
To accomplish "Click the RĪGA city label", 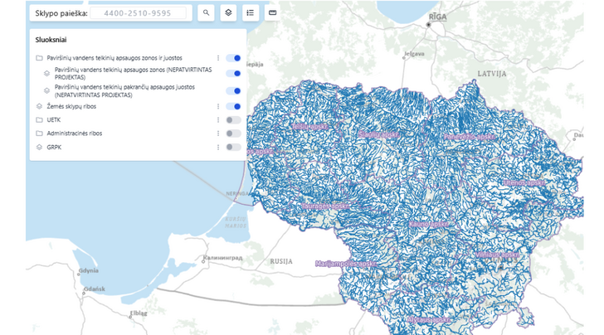I will tap(438, 17).
